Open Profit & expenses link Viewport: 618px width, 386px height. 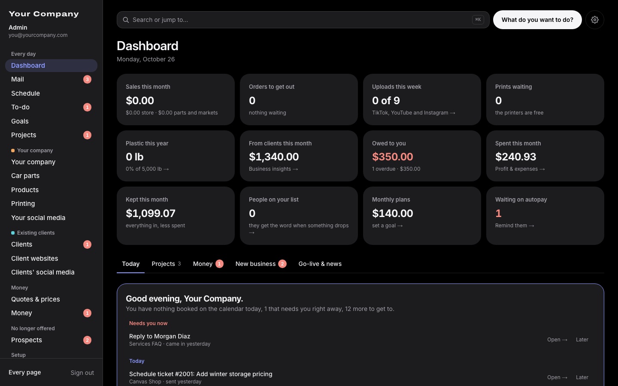click(520, 169)
